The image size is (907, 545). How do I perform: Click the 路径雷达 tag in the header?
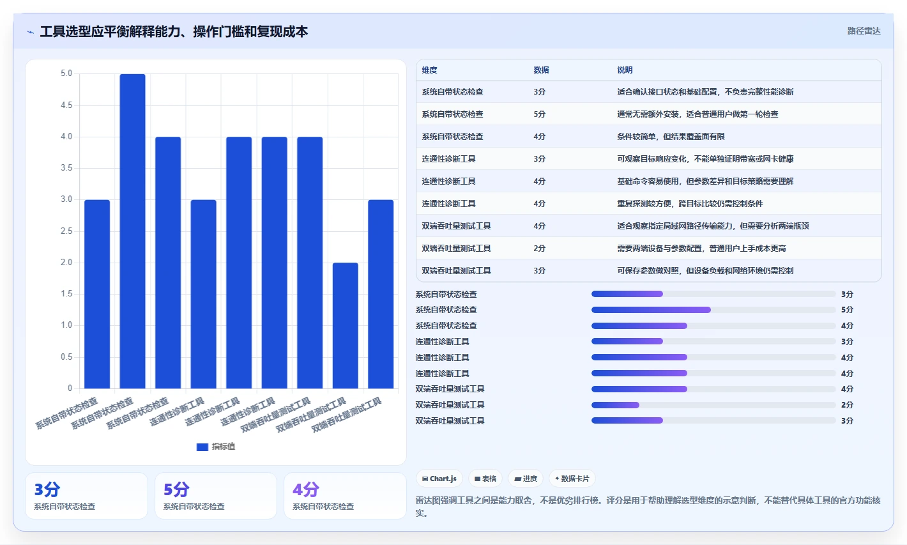click(x=864, y=31)
